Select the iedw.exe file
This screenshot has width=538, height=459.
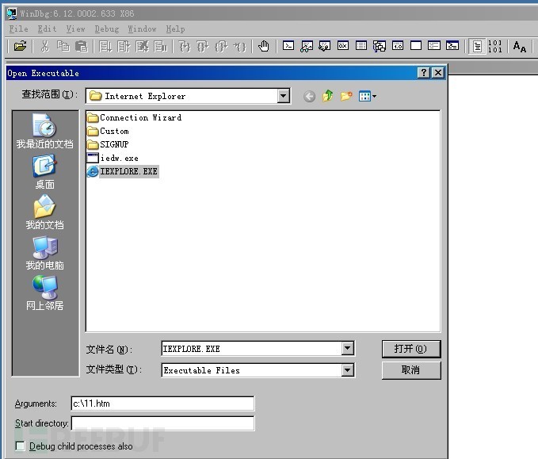tap(113, 158)
